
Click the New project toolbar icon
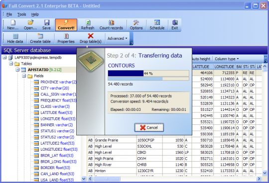[x=13, y=25]
